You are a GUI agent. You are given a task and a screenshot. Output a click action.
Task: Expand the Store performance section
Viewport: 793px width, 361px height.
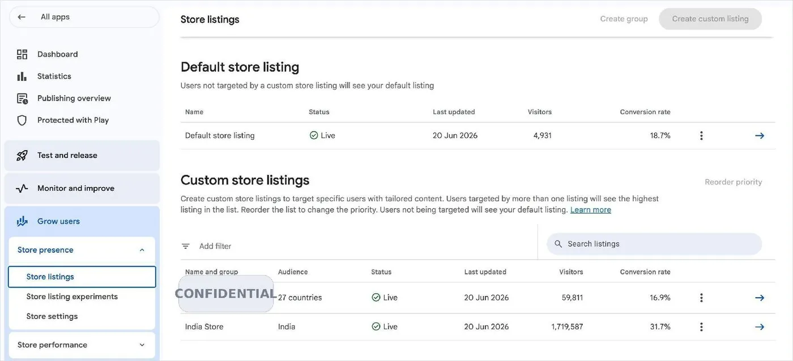point(142,345)
